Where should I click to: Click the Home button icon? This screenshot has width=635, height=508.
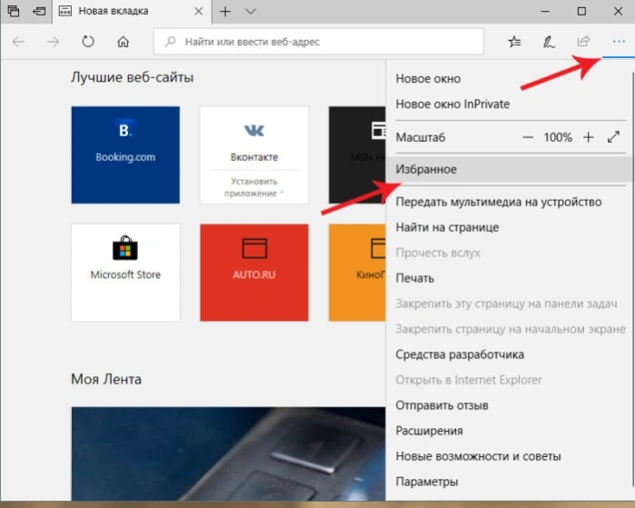[x=124, y=42]
